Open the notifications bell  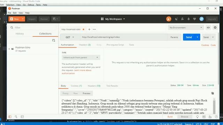tap(189, 19)
